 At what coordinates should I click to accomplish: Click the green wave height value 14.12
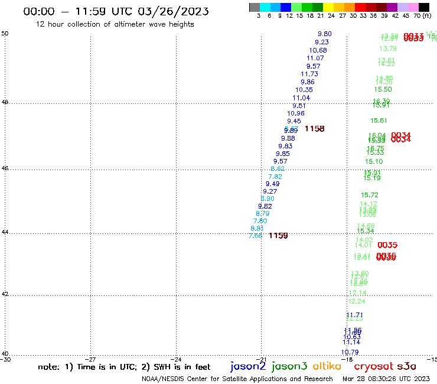(368, 204)
